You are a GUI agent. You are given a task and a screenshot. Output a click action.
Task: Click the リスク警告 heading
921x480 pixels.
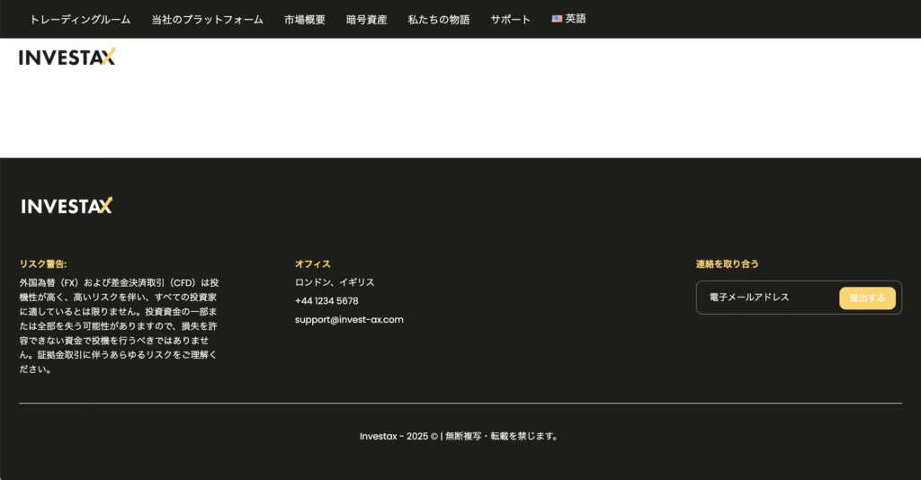(x=43, y=264)
